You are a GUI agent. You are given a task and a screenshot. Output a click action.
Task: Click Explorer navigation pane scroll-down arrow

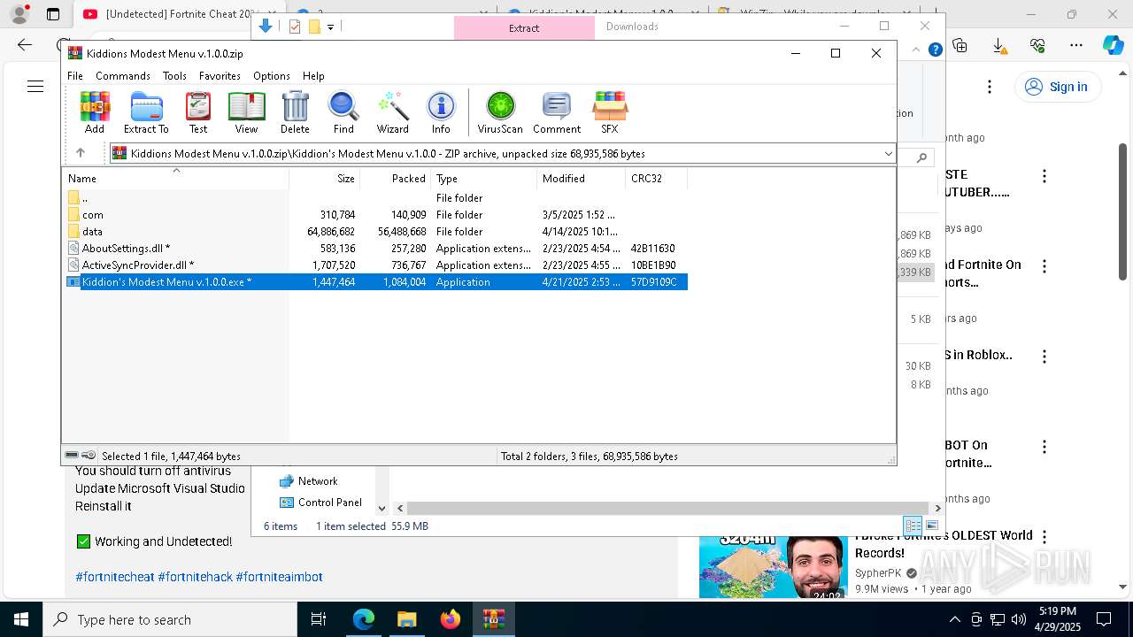(x=382, y=508)
